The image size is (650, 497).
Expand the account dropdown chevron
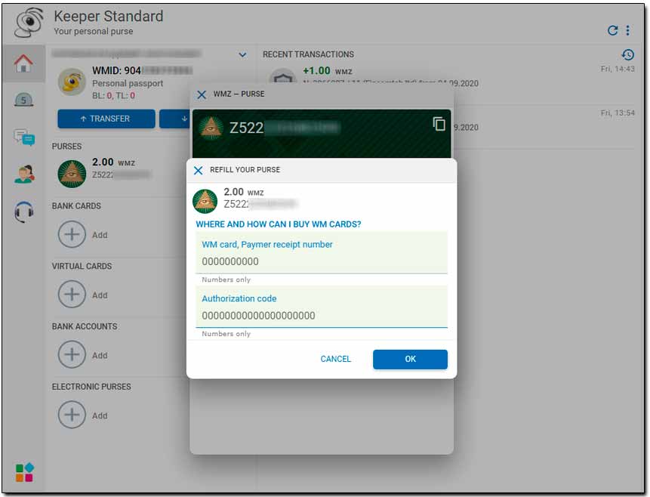(x=242, y=55)
